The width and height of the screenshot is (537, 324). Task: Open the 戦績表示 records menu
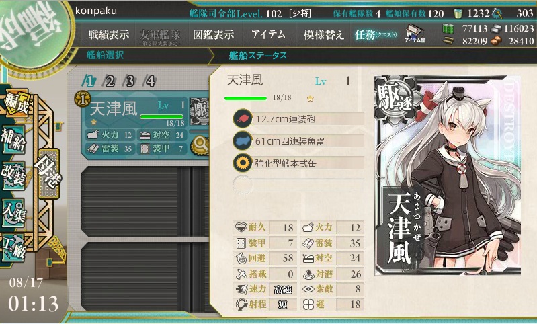click(x=109, y=34)
